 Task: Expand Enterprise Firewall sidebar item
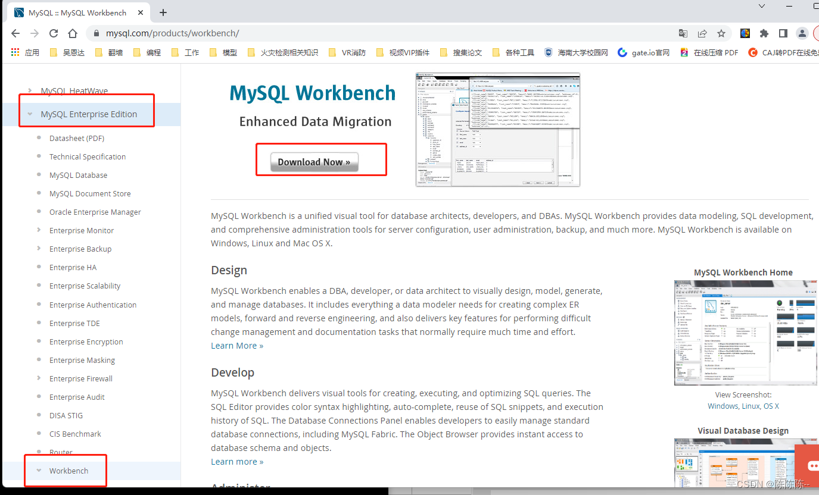pyautogui.click(x=39, y=378)
